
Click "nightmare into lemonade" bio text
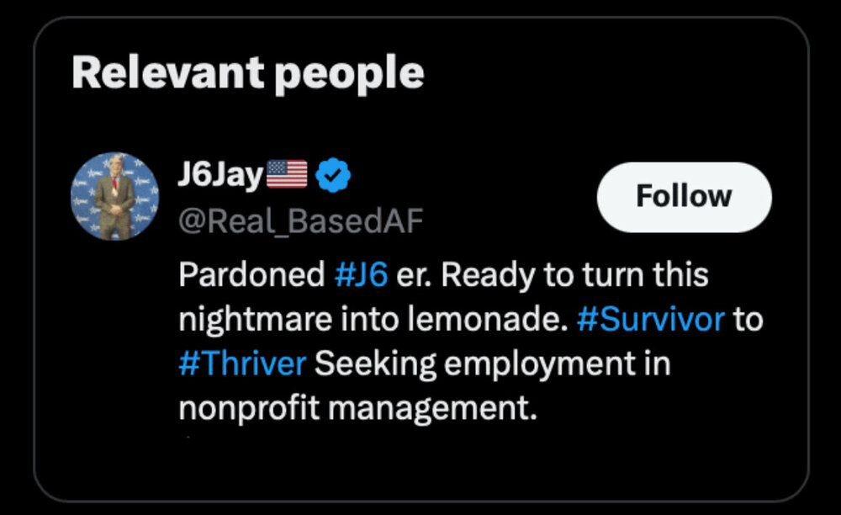tap(373, 320)
